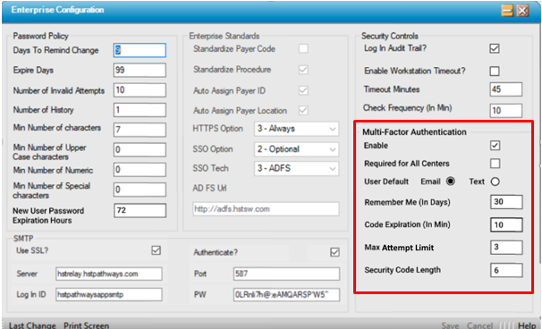Expand SSO Option dropdown

297,149
